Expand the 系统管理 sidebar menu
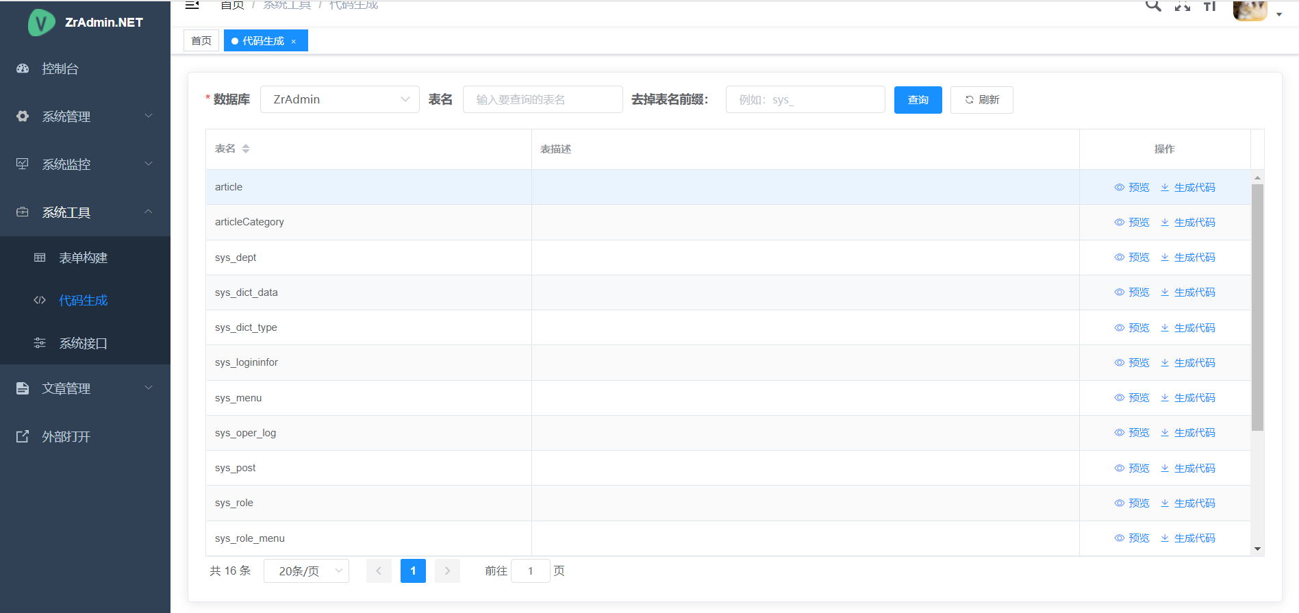Viewport: 1299px width, 613px height. point(85,116)
